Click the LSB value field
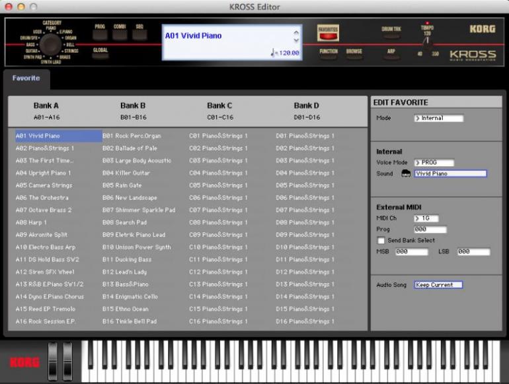This screenshot has width=509, height=384. pos(473,251)
